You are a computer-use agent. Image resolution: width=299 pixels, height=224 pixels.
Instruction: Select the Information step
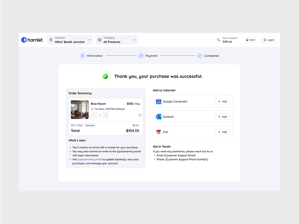pos(91,56)
